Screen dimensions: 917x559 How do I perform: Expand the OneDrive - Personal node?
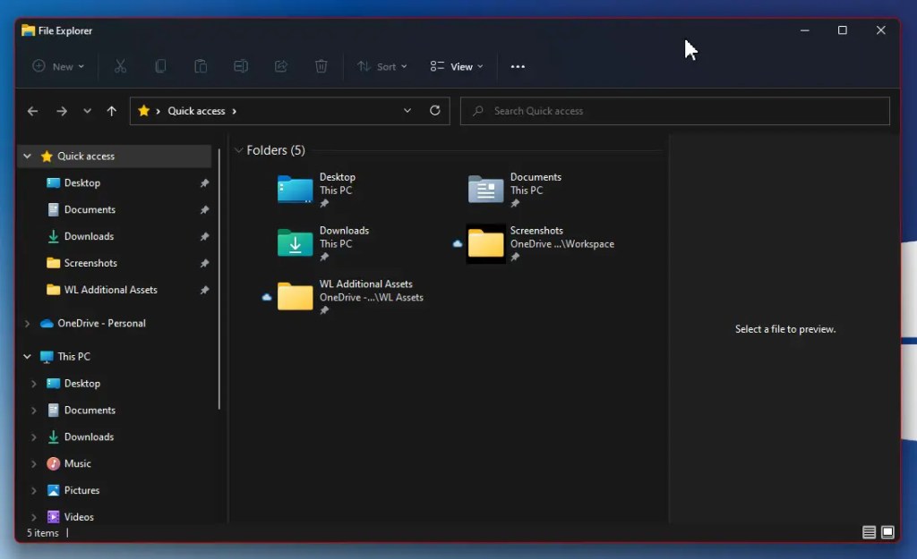pos(26,323)
